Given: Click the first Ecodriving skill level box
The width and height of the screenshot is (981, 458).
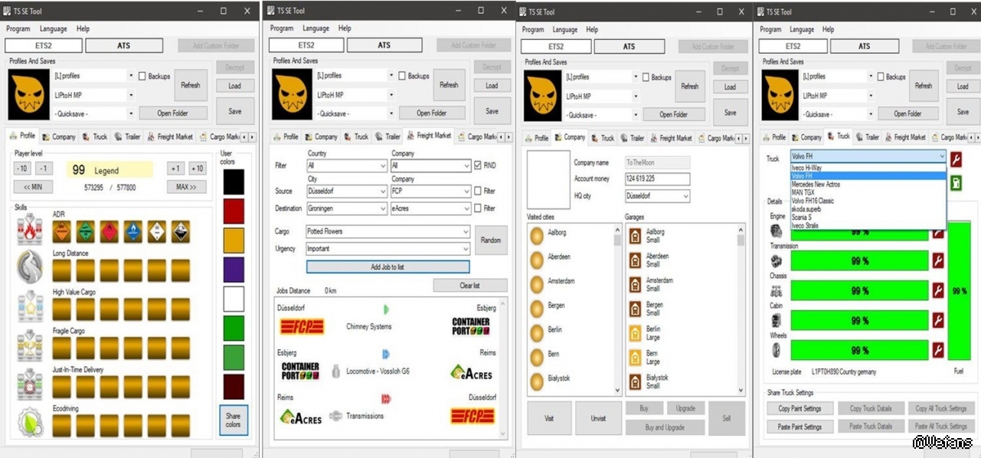Looking at the screenshot, I should coord(61,424).
